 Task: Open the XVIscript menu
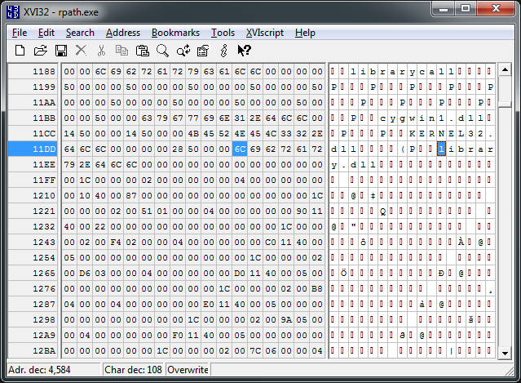265,33
